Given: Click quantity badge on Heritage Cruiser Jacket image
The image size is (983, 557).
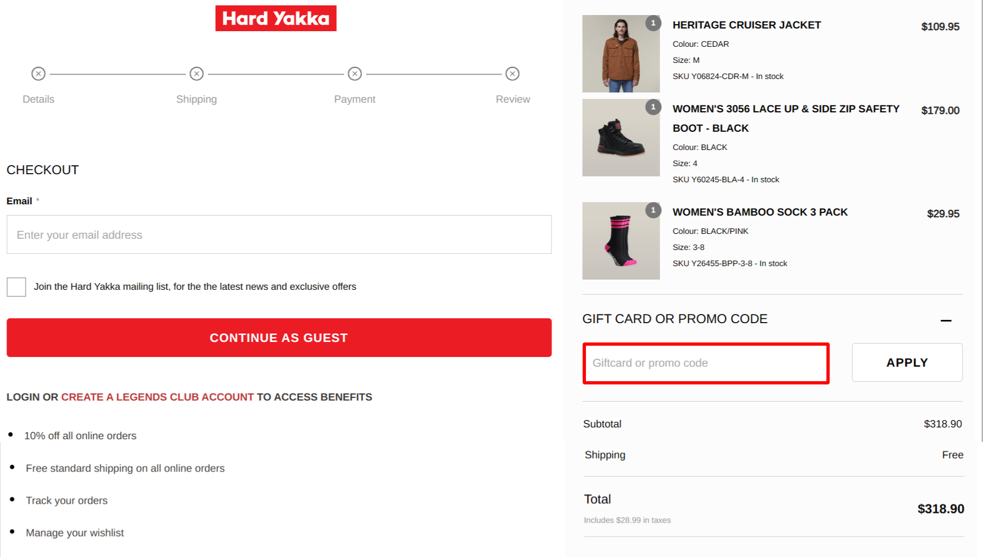Looking at the screenshot, I should 653,23.
